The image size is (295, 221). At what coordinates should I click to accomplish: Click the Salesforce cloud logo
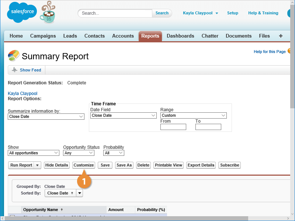22,12
